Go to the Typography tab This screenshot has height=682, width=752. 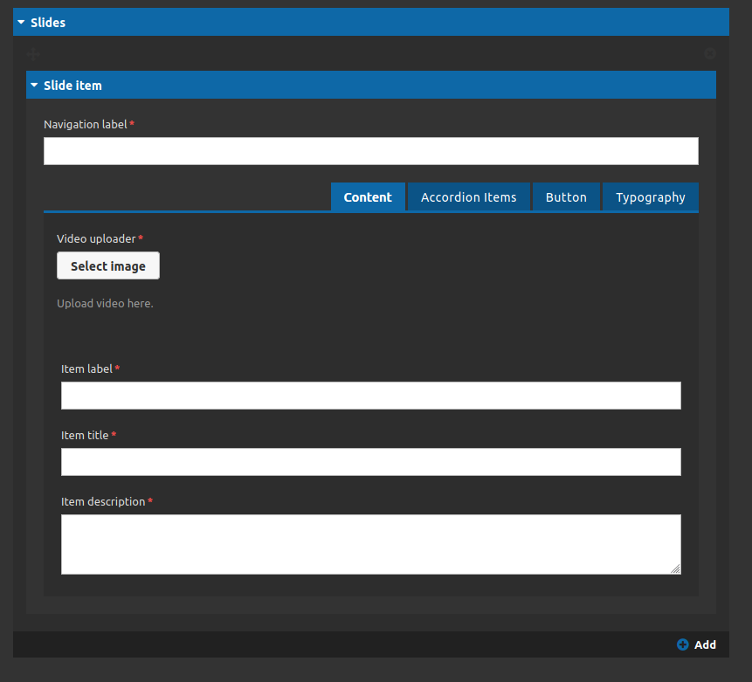coord(650,197)
